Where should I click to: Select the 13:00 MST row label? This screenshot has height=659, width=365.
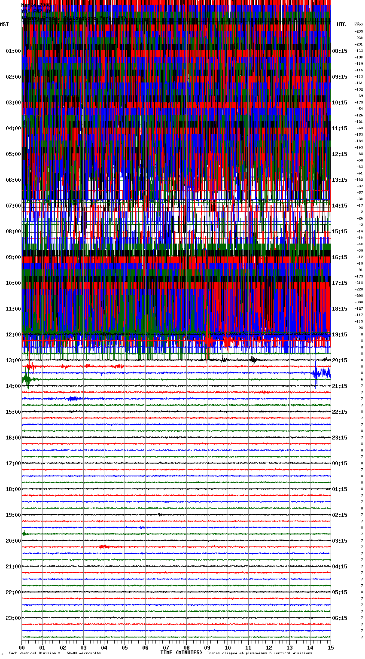13,360
